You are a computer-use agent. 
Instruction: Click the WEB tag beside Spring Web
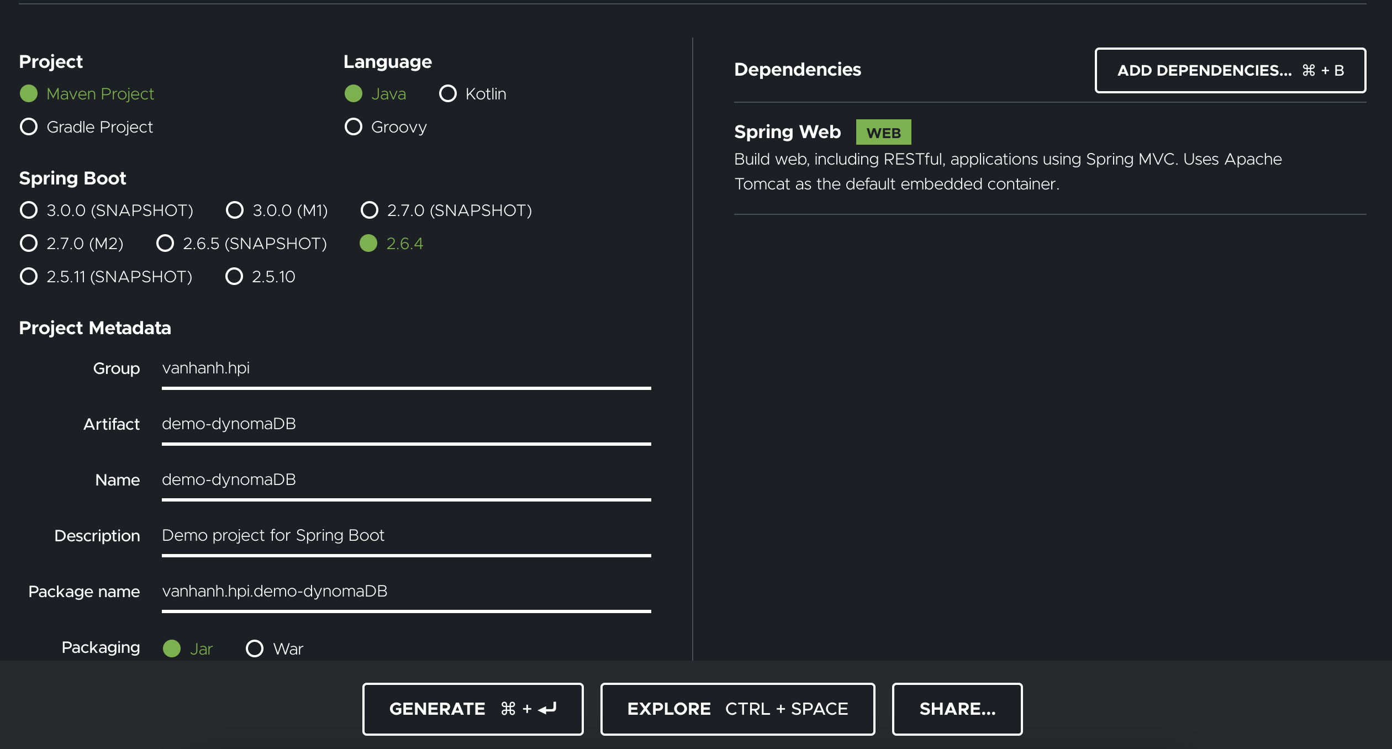click(x=883, y=131)
